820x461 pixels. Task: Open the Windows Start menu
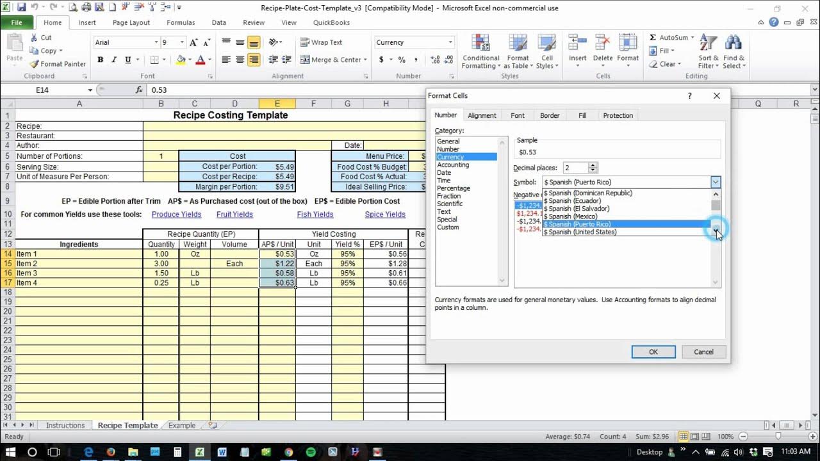click(x=11, y=452)
